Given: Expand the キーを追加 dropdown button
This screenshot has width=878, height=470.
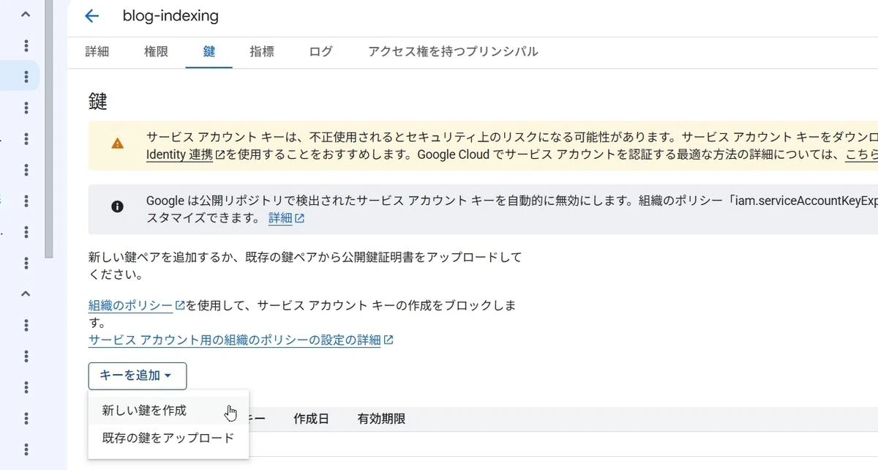Looking at the screenshot, I should 138,376.
